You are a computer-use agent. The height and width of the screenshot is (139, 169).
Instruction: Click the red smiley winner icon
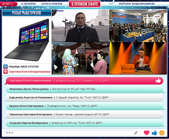(x=5, y=72)
